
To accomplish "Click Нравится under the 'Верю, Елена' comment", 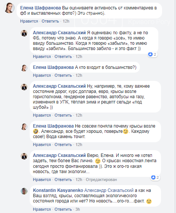I will pos(42,180).
